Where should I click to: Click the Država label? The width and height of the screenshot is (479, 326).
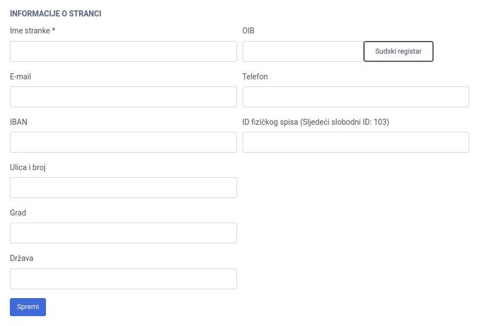(21, 258)
